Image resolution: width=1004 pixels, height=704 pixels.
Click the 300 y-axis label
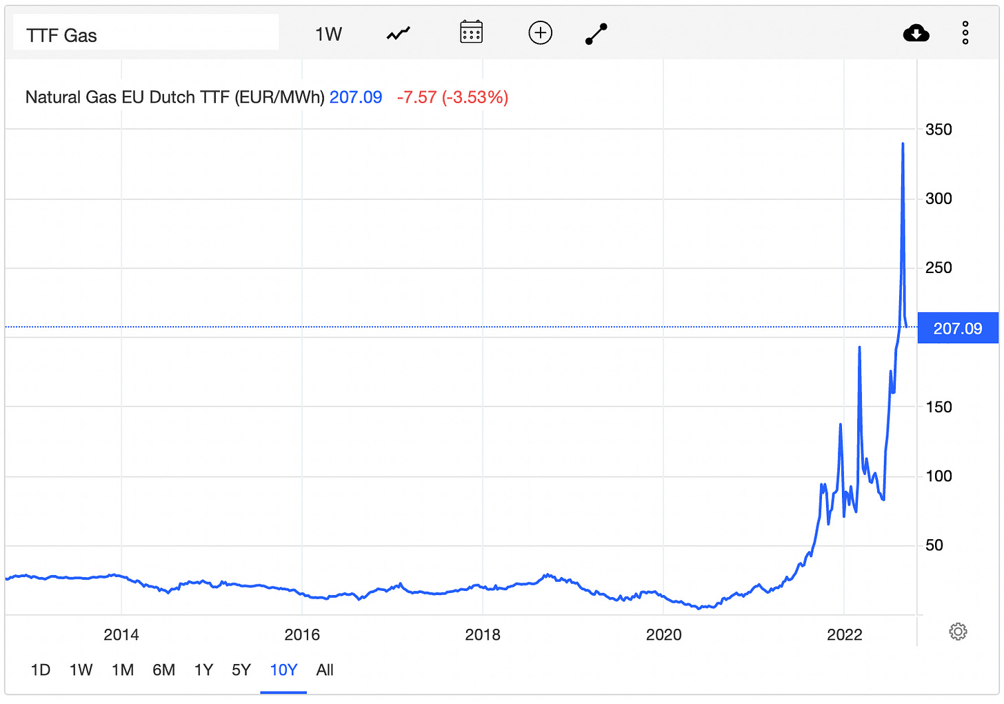[938, 199]
